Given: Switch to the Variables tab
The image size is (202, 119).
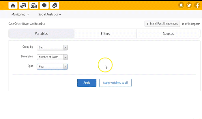Looking at the screenshot, I should (41, 34).
